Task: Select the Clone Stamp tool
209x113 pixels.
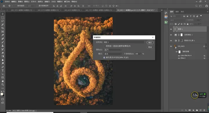Action: pos(3,46)
